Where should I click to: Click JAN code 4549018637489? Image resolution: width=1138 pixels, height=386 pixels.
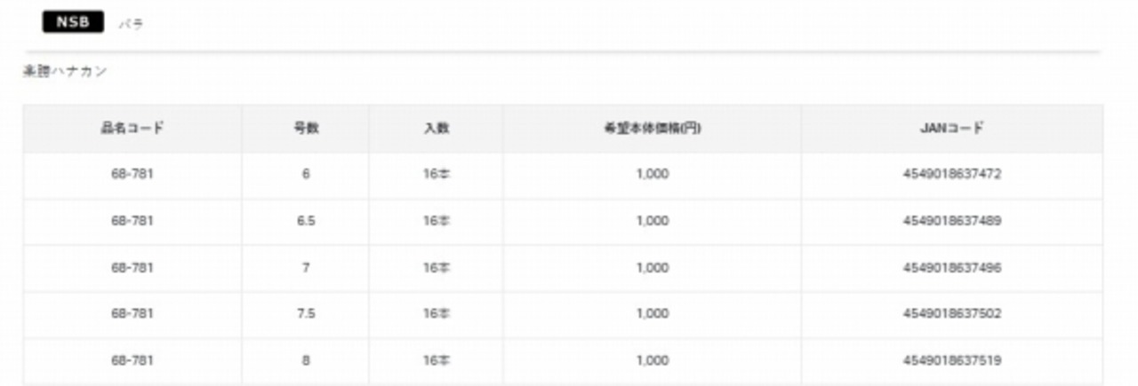pos(952,221)
